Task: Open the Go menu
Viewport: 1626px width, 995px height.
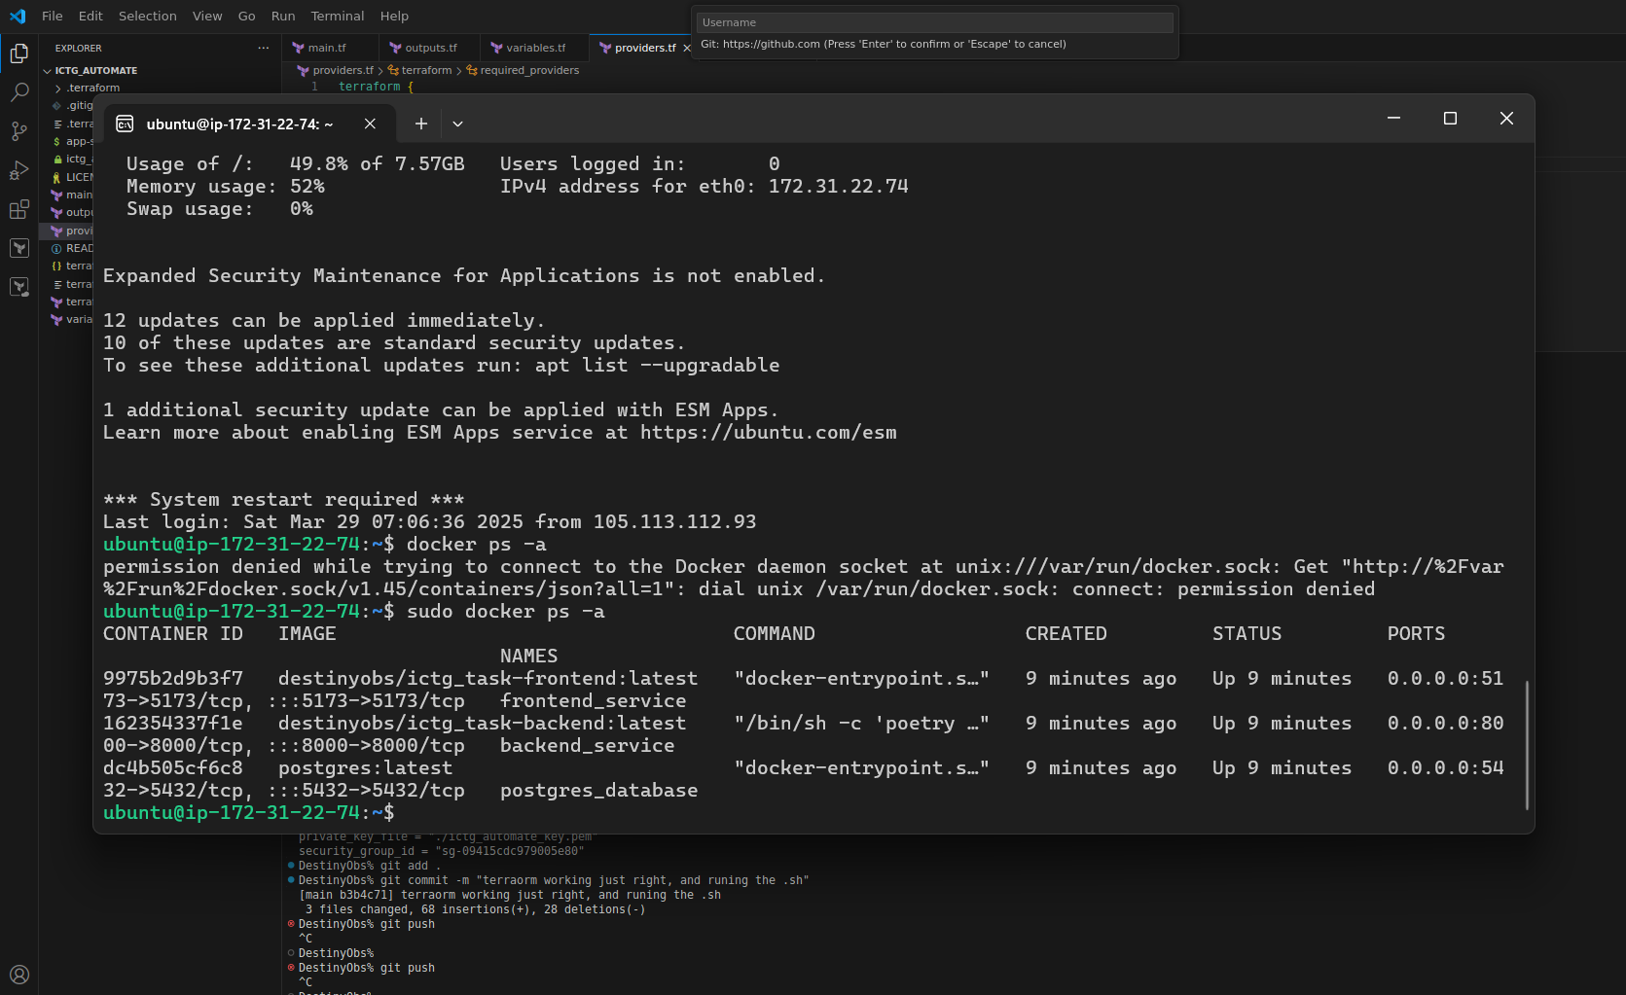Action: tap(247, 16)
